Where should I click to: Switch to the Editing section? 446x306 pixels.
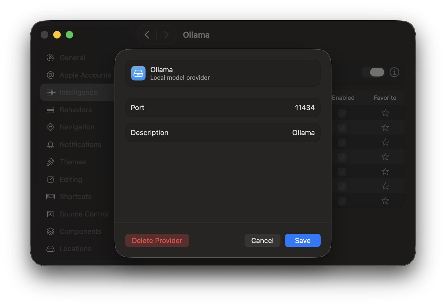[50, 179]
